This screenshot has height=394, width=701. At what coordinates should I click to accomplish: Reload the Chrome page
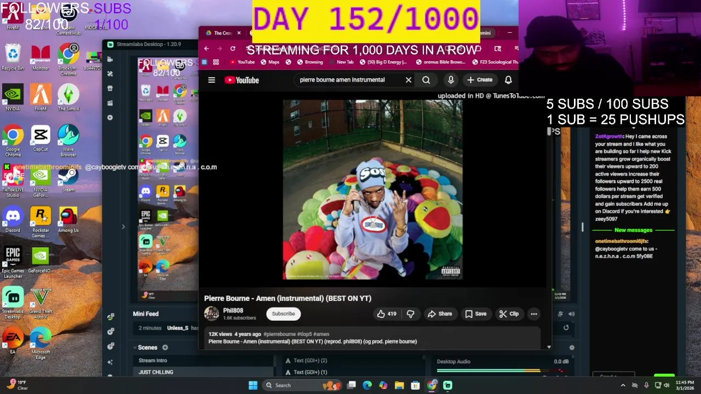233,49
